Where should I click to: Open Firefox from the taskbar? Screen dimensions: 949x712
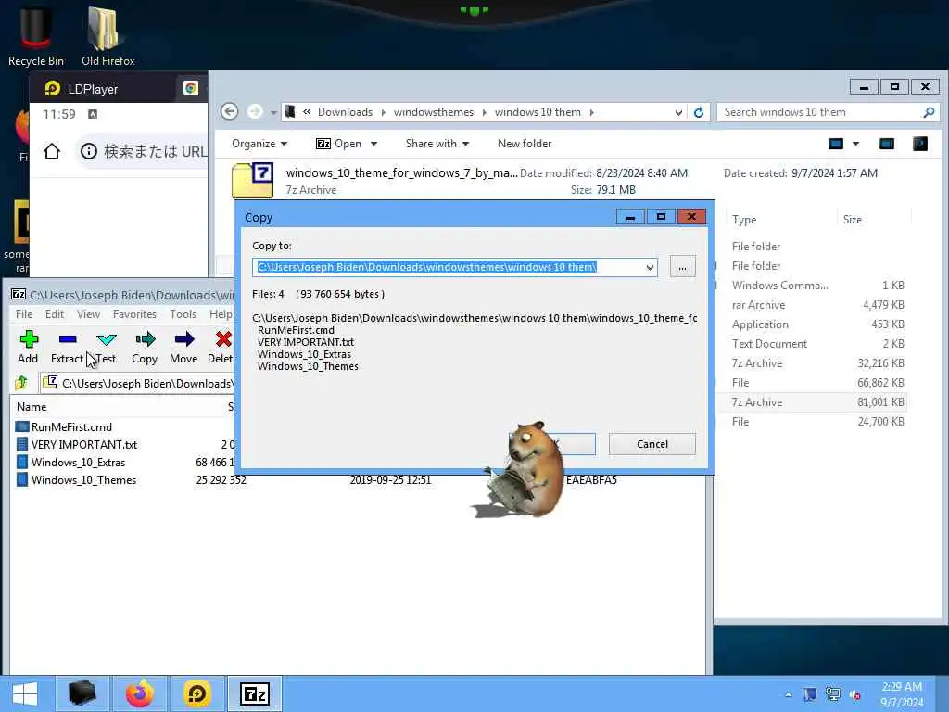(x=139, y=693)
